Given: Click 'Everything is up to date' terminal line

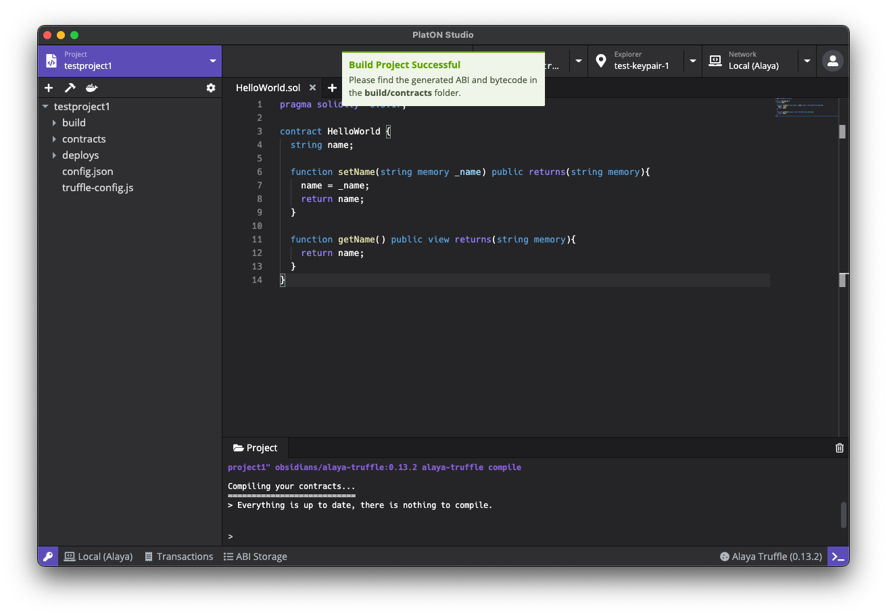Looking at the screenshot, I should (x=360, y=505).
